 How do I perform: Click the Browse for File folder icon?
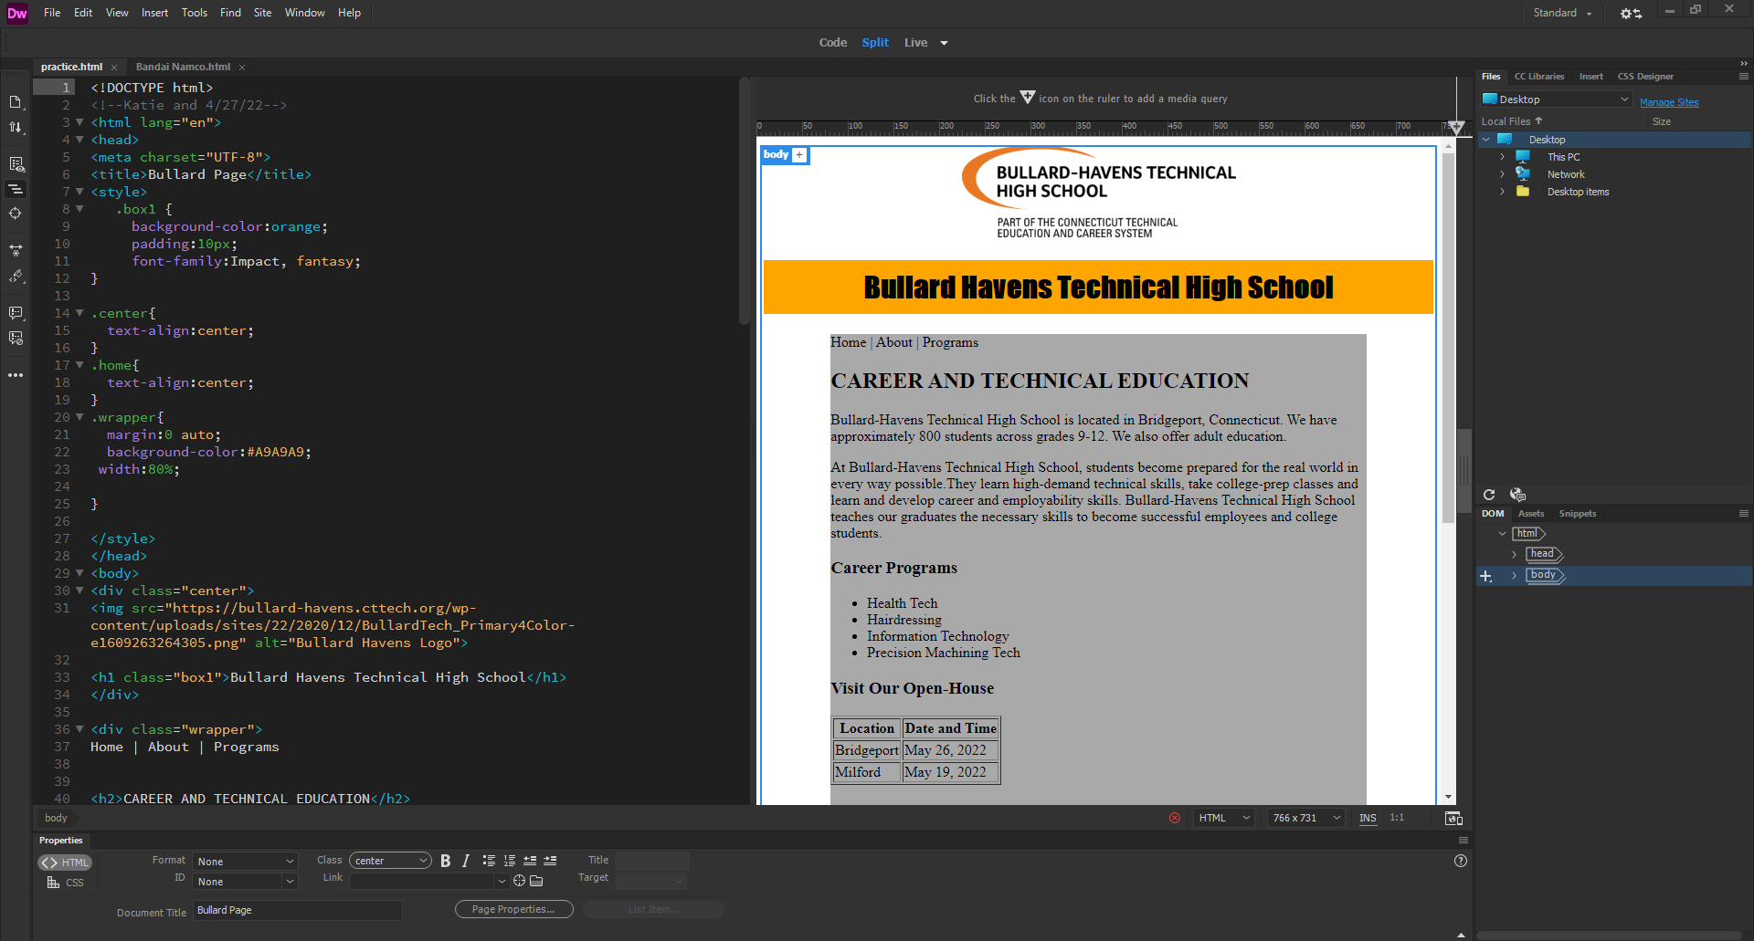coord(536,881)
